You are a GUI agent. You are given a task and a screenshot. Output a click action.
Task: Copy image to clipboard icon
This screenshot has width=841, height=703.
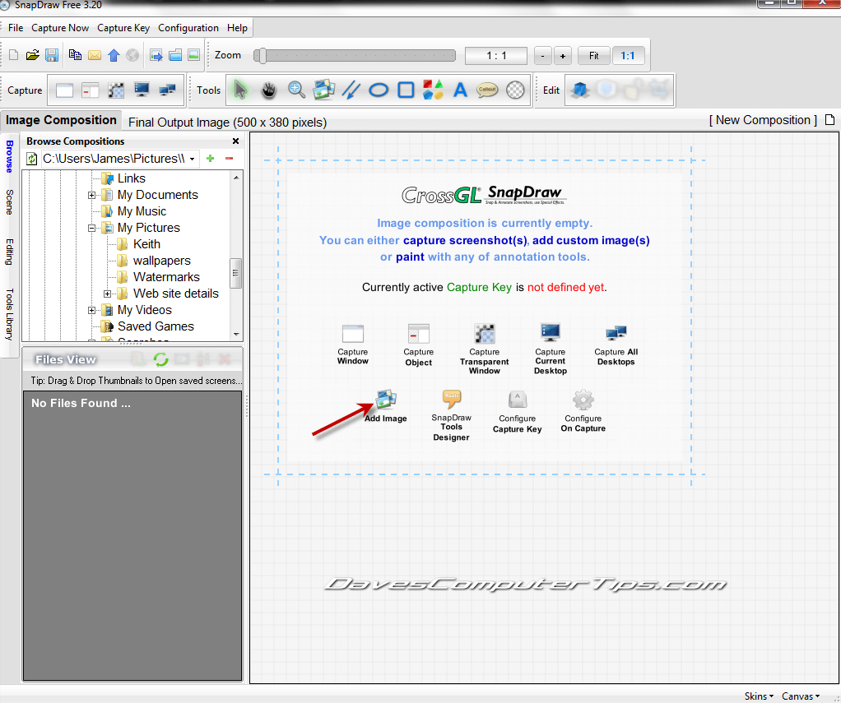[x=75, y=55]
